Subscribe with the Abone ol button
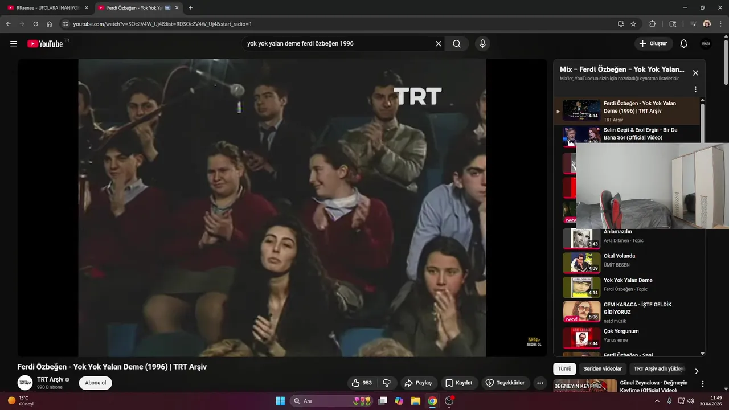 point(95,383)
